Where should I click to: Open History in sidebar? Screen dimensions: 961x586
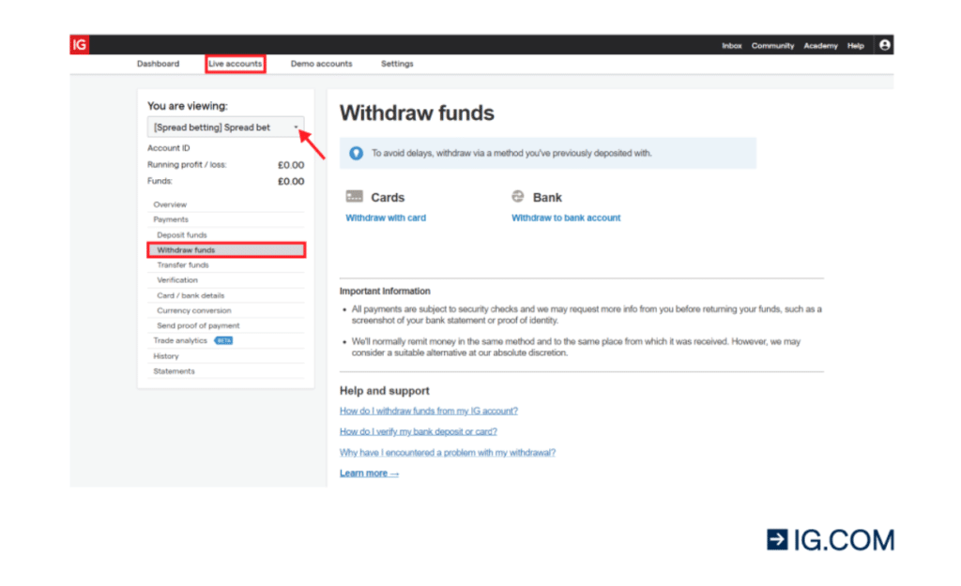coord(226,355)
